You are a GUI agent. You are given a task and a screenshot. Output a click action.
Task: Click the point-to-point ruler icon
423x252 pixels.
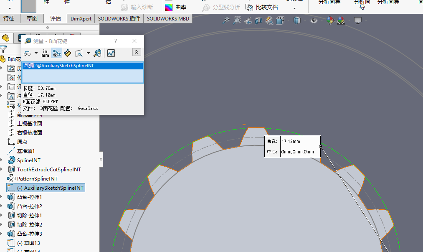pos(68,53)
